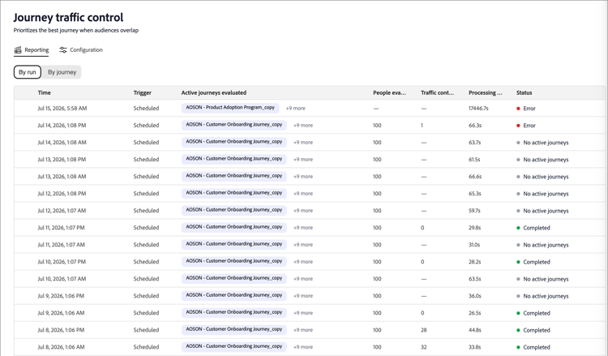
Task: Click the Jul 15, 2026, 5:58 AM time cell
Action: (x=62, y=109)
